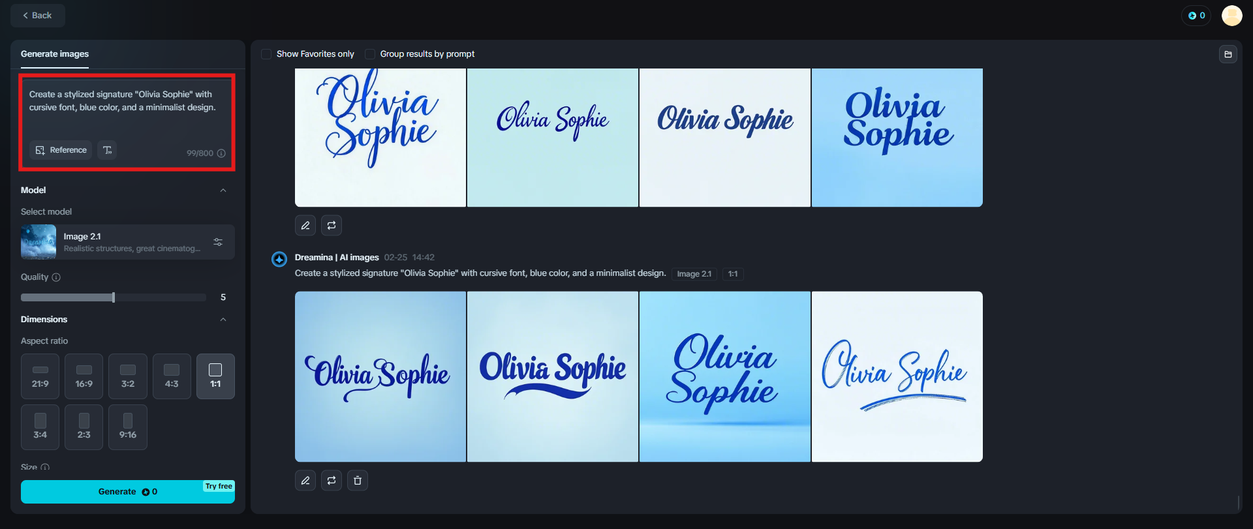Image resolution: width=1253 pixels, height=529 pixels.
Task: Click the Try free badge
Action: [x=219, y=487]
